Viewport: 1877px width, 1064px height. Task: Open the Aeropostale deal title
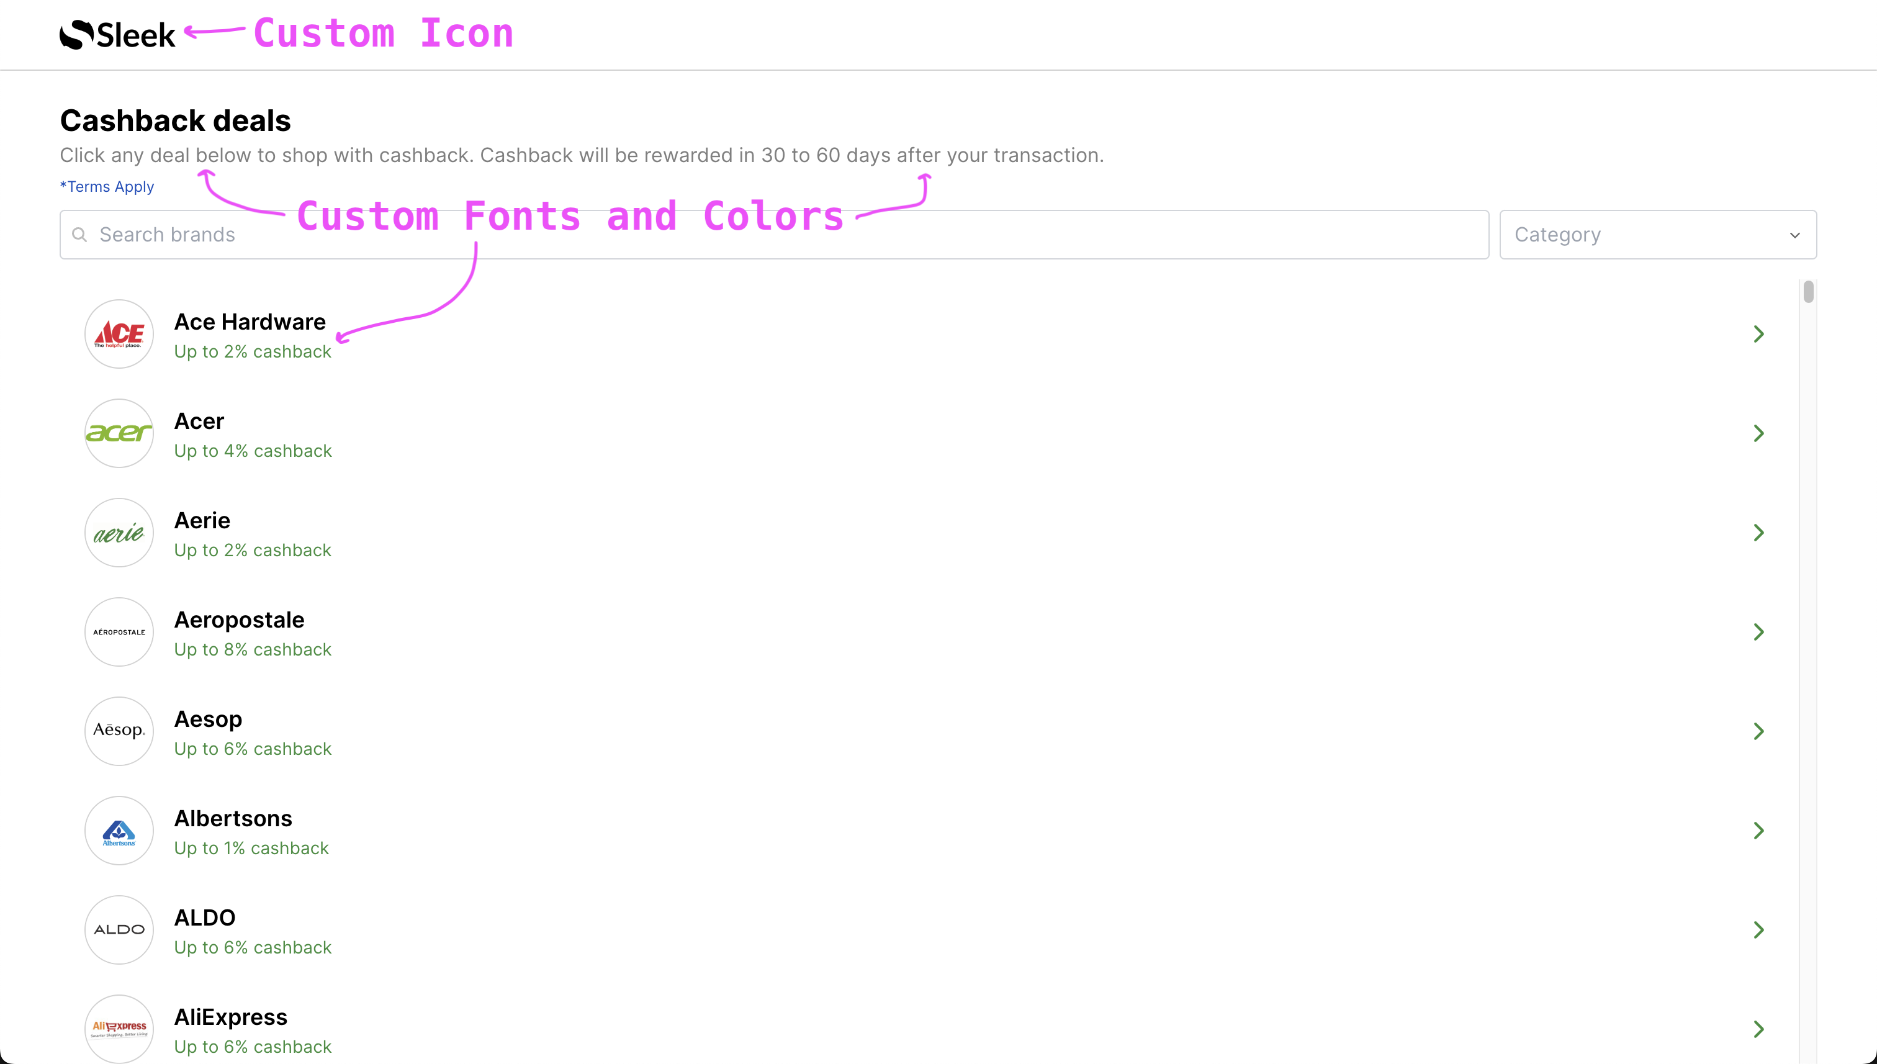point(239,620)
